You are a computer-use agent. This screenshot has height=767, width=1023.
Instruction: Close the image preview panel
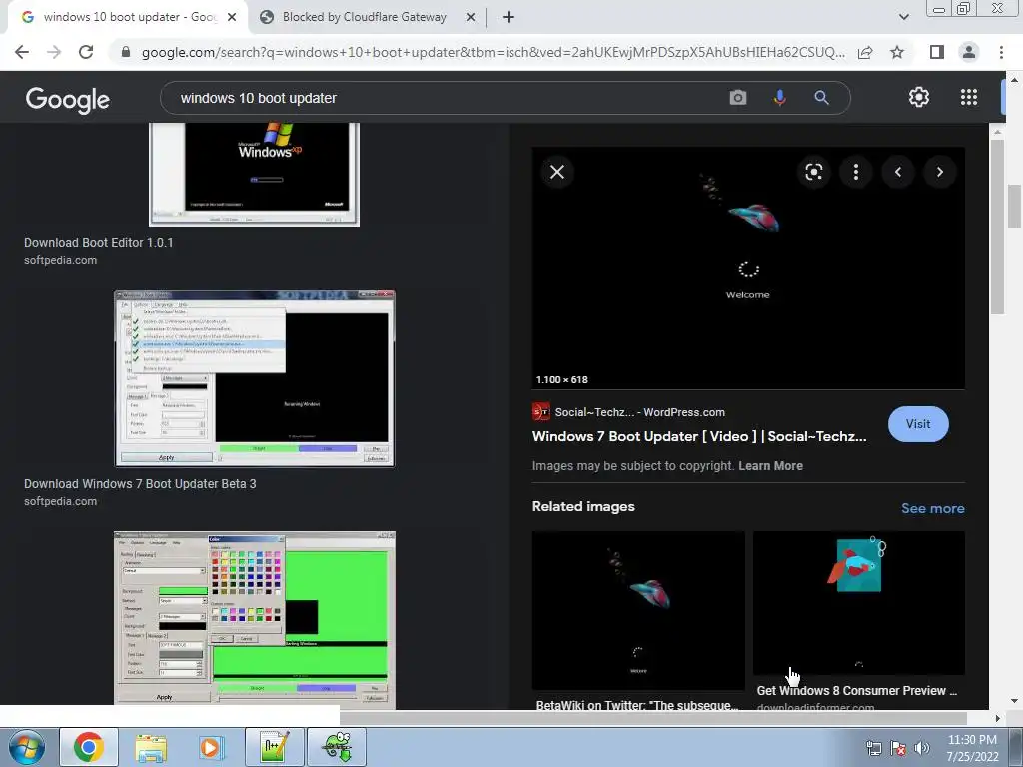point(557,172)
